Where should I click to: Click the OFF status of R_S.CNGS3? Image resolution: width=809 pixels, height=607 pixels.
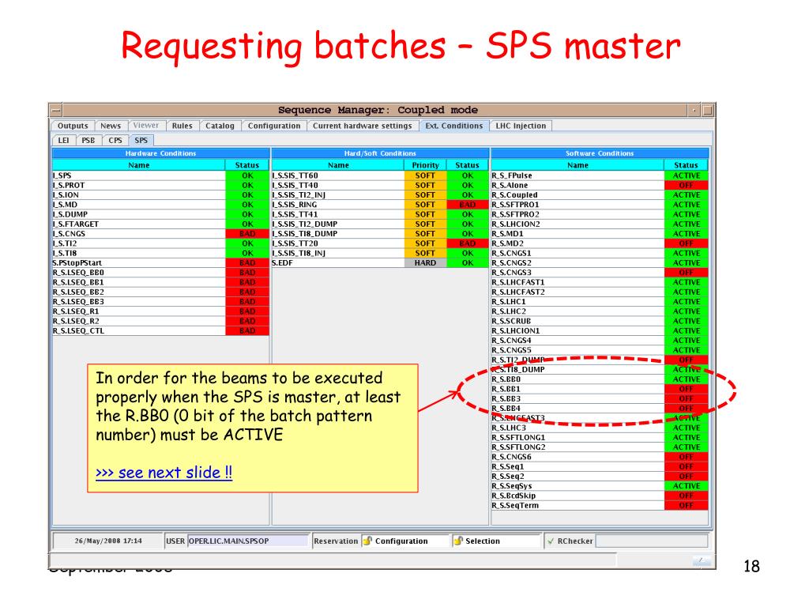(x=687, y=273)
